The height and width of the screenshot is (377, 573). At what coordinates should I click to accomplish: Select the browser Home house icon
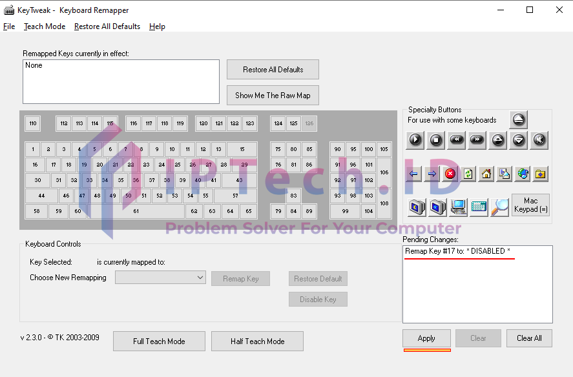click(486, 174)
